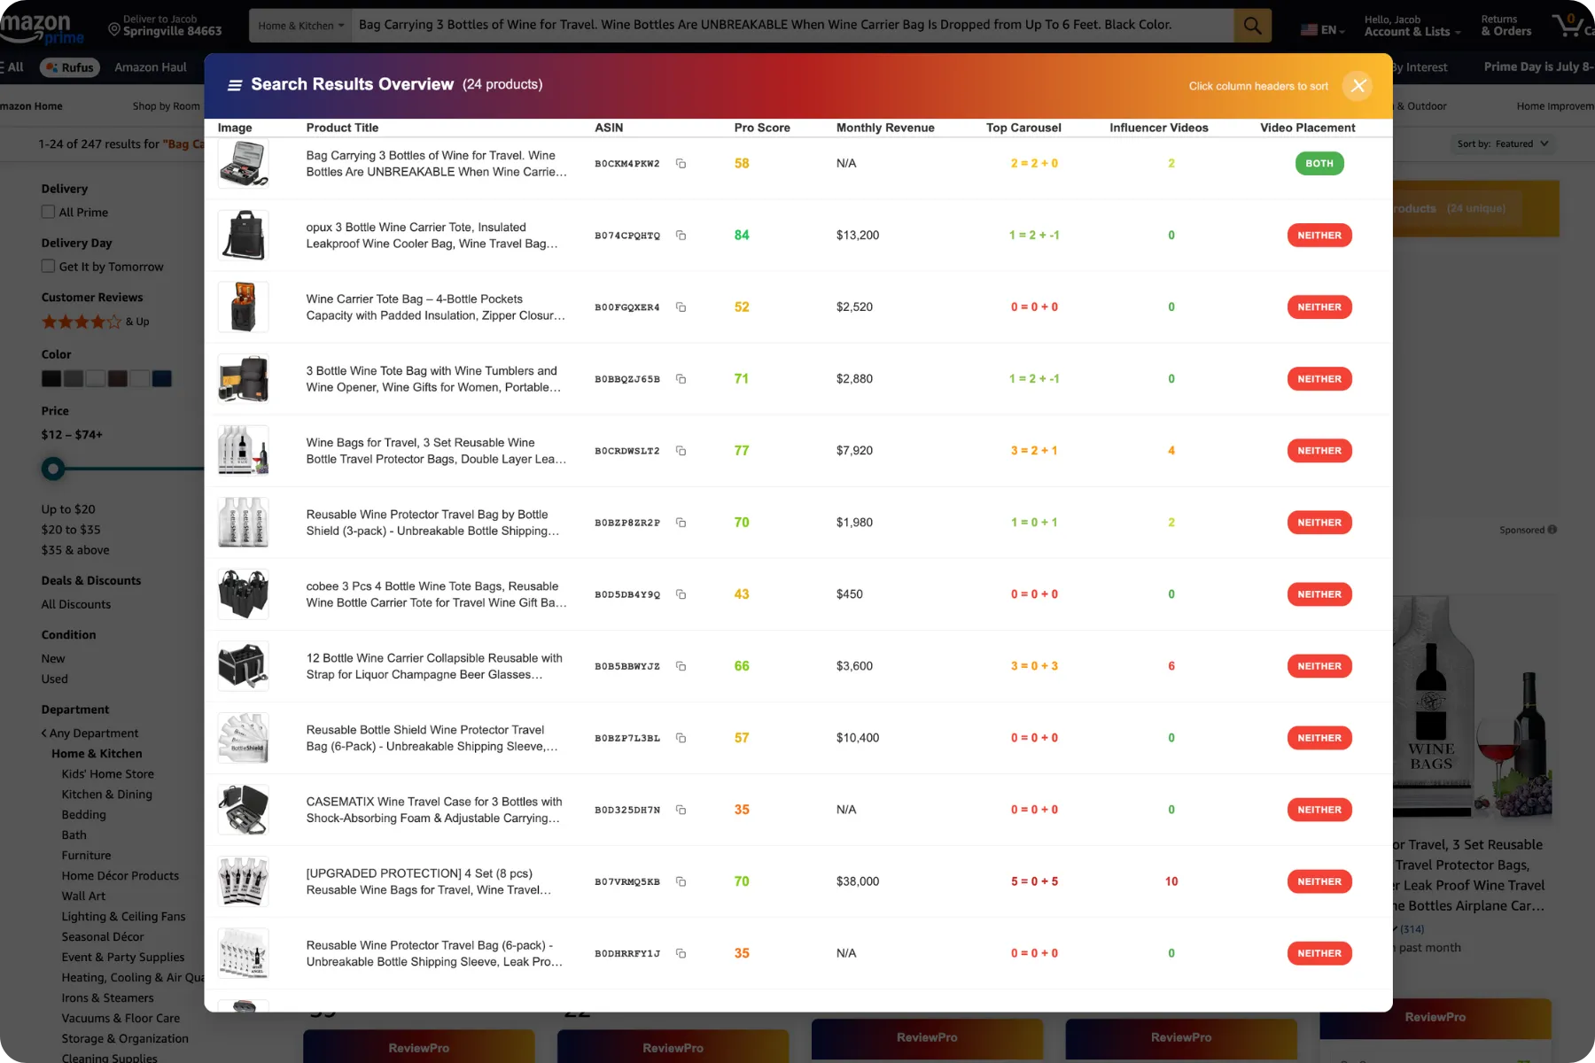1595x1063 pixels.
Task: Click the Wine Bags for Travel product title
Action: click(x=436, y=451)
